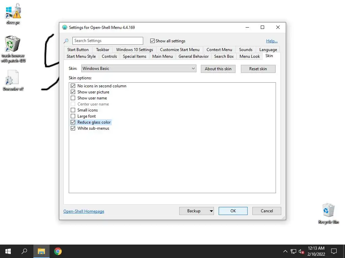Click the dialog resize grip corner
Screen dimensions: 345x258
tap(283, 218)
